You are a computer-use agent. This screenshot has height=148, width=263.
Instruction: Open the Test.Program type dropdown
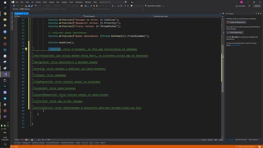(x=118, y=16)
